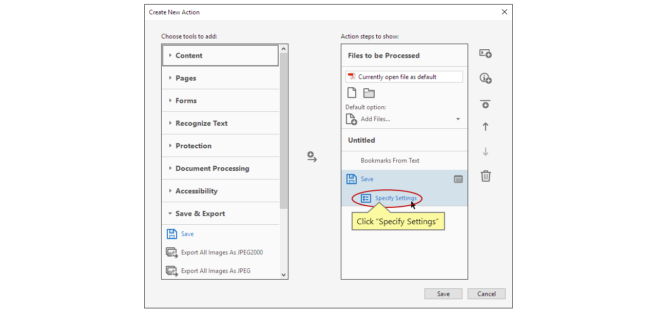
Task: Click the Add Files default option text
Action: click(375, 119)
